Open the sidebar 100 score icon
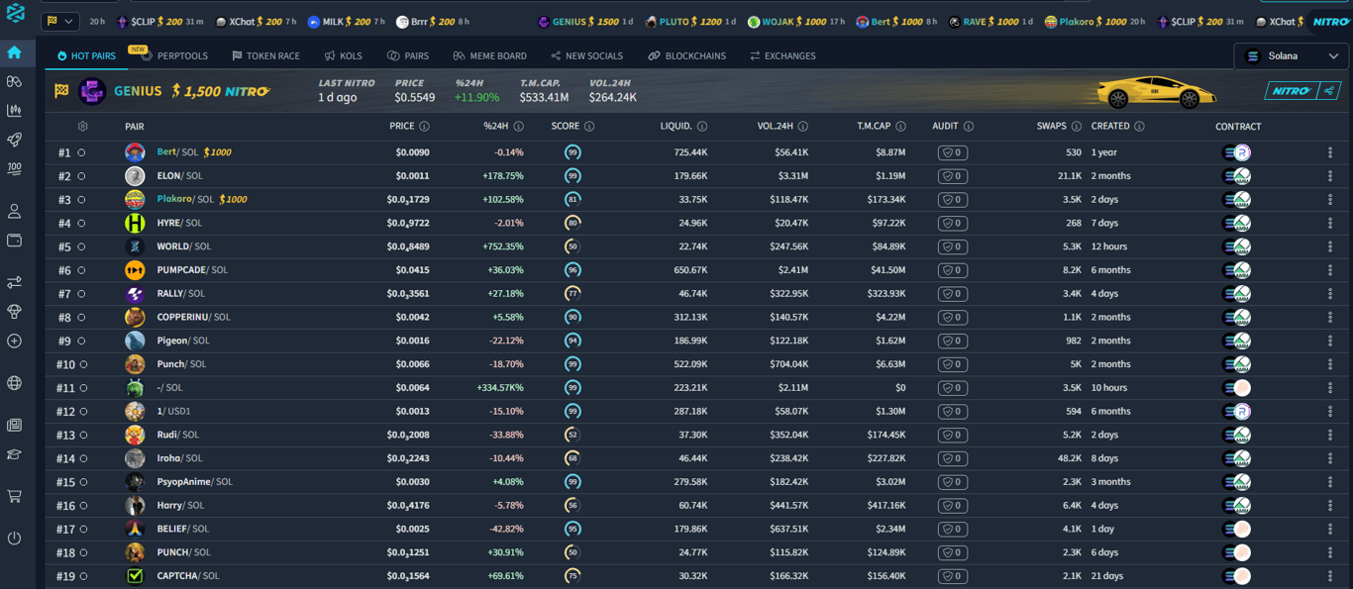The width and height of the screenshot is (1353, 589). (x=14, y=168)
